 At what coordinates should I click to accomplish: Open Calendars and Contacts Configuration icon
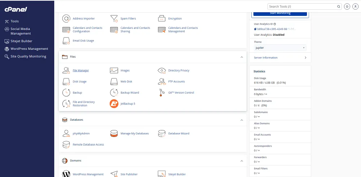pos(66,30)
